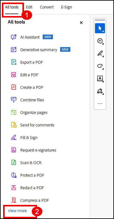Choose the freehand draw loop tool
114x219 pixels.
click(x=100, y=66)
